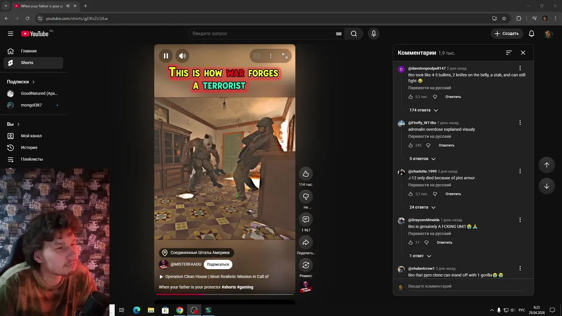Like the comment with 5,3 тыс. likes
The image size is (562, 316).
point(411,97)
